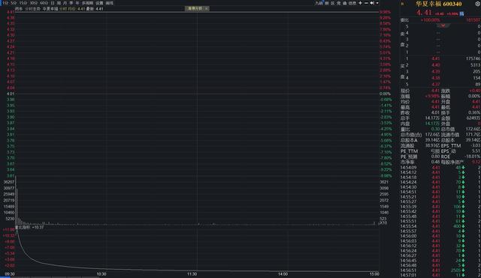Click buy level 1 volume 175746
The width and height of the screenshot is (481, 278).
click(x=473, y=58)
